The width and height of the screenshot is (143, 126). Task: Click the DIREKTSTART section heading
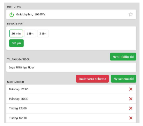click(x=15, y=24)
